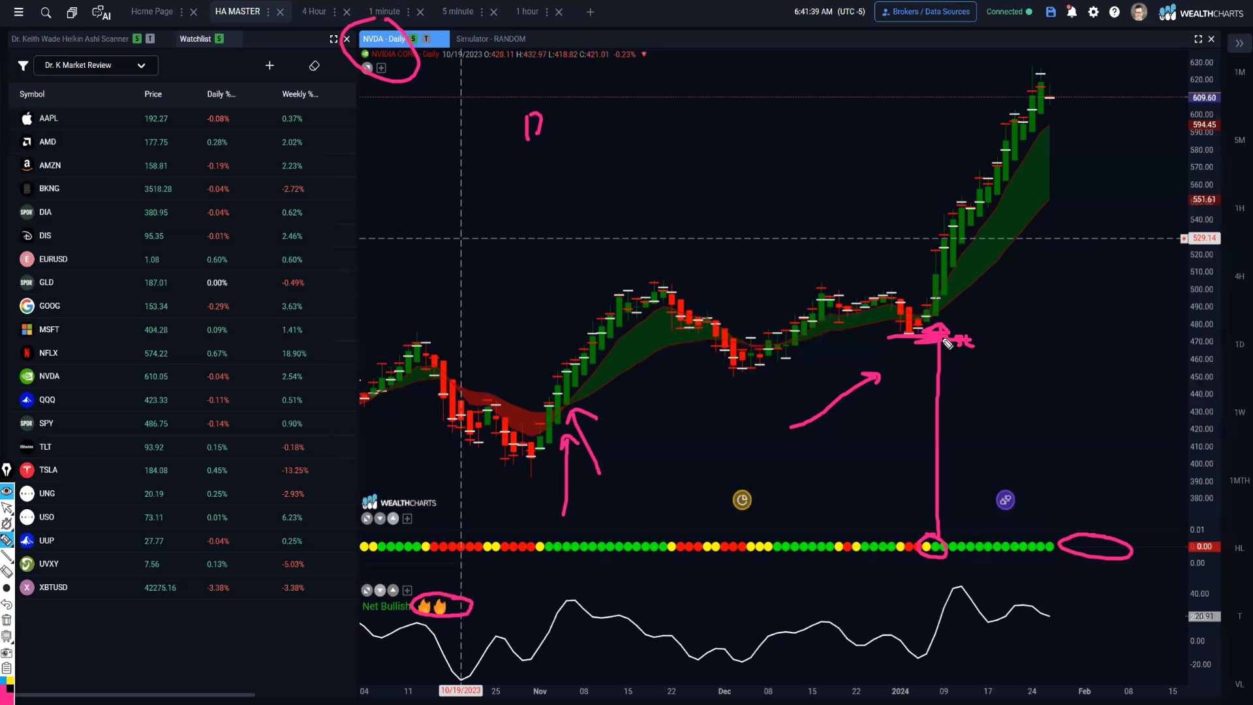Open 5 minute tab options menu
The height and width of the screenshot is (705, 1253).
[x=482, y=12]
